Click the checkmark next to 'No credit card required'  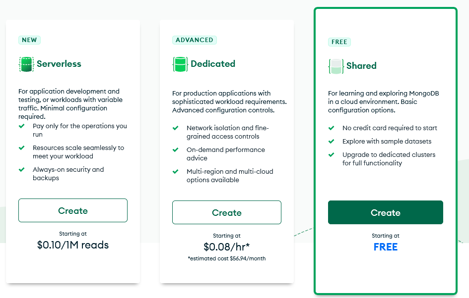click(332, 128)
